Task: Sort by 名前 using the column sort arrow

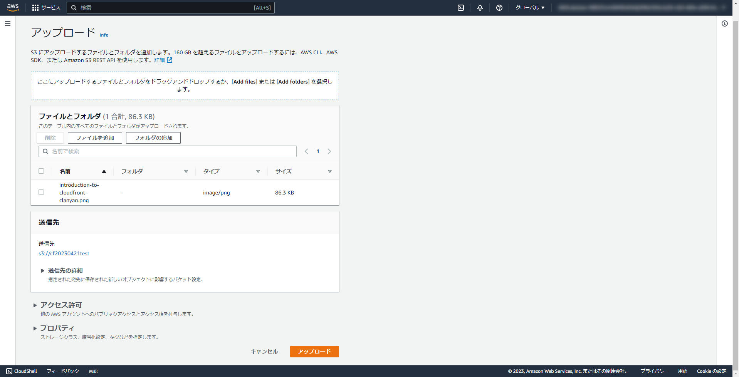Action: click(x=104, y=171)
